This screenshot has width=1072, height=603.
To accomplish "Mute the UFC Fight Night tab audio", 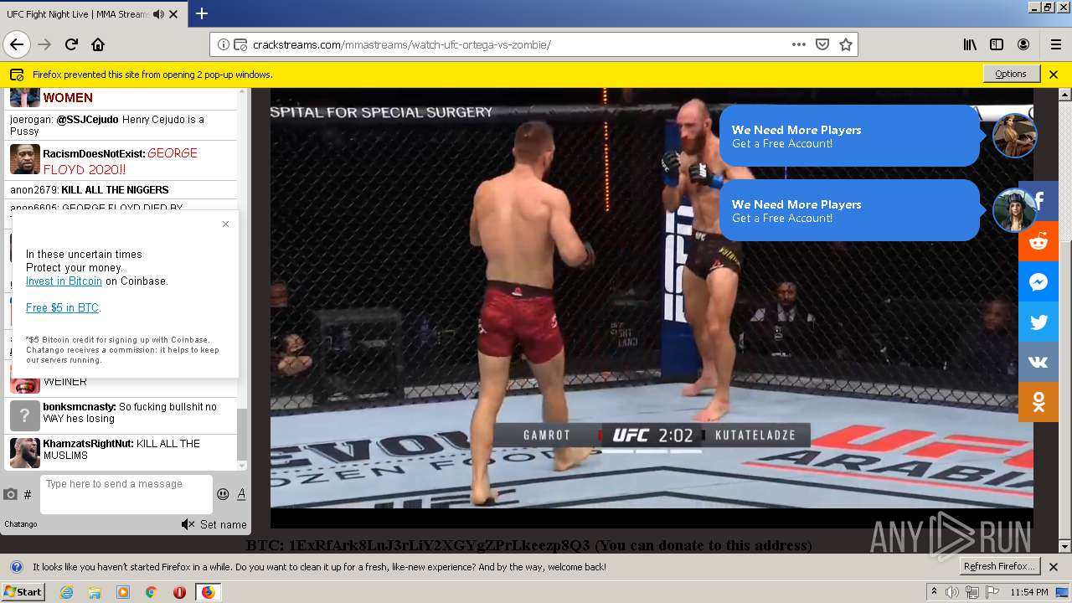I will (x=159, y=13).
